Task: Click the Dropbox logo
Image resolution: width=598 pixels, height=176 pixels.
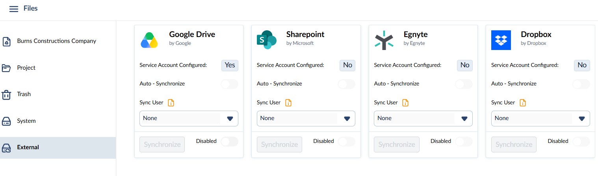Action: [501, 40]
